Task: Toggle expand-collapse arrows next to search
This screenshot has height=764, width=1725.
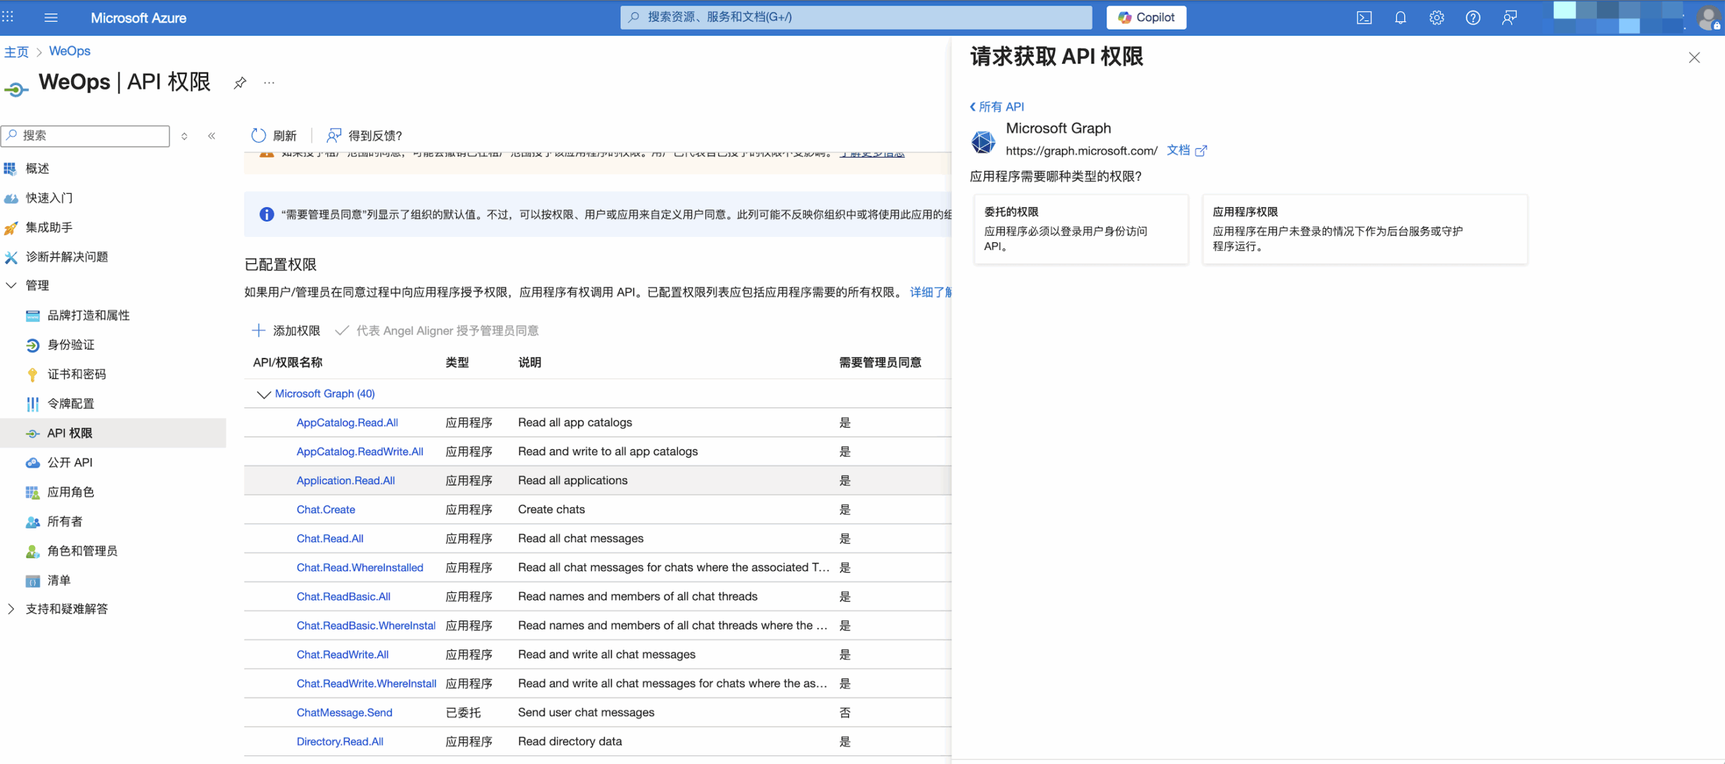Action: point(184,136)
